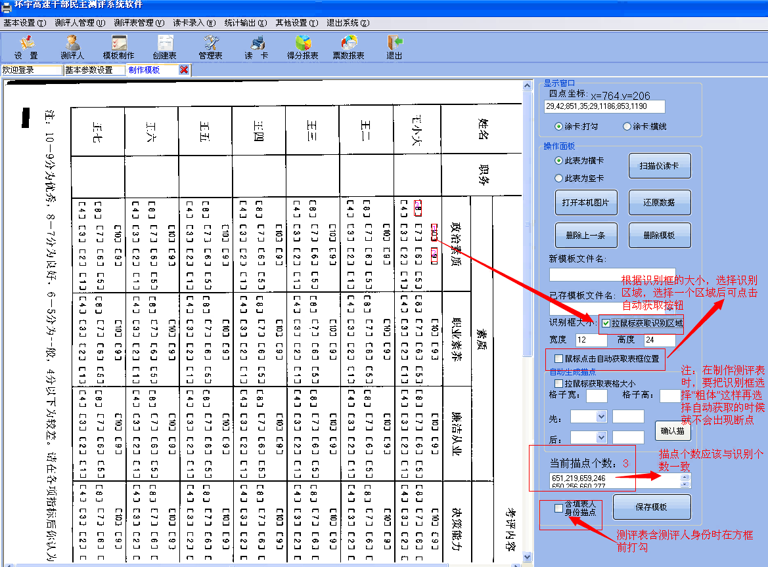This screenshot has width=768, height=567.
Task: Switch to the 欢迎登录 tab
Action: pyautogui.click(x=32, y=70)
